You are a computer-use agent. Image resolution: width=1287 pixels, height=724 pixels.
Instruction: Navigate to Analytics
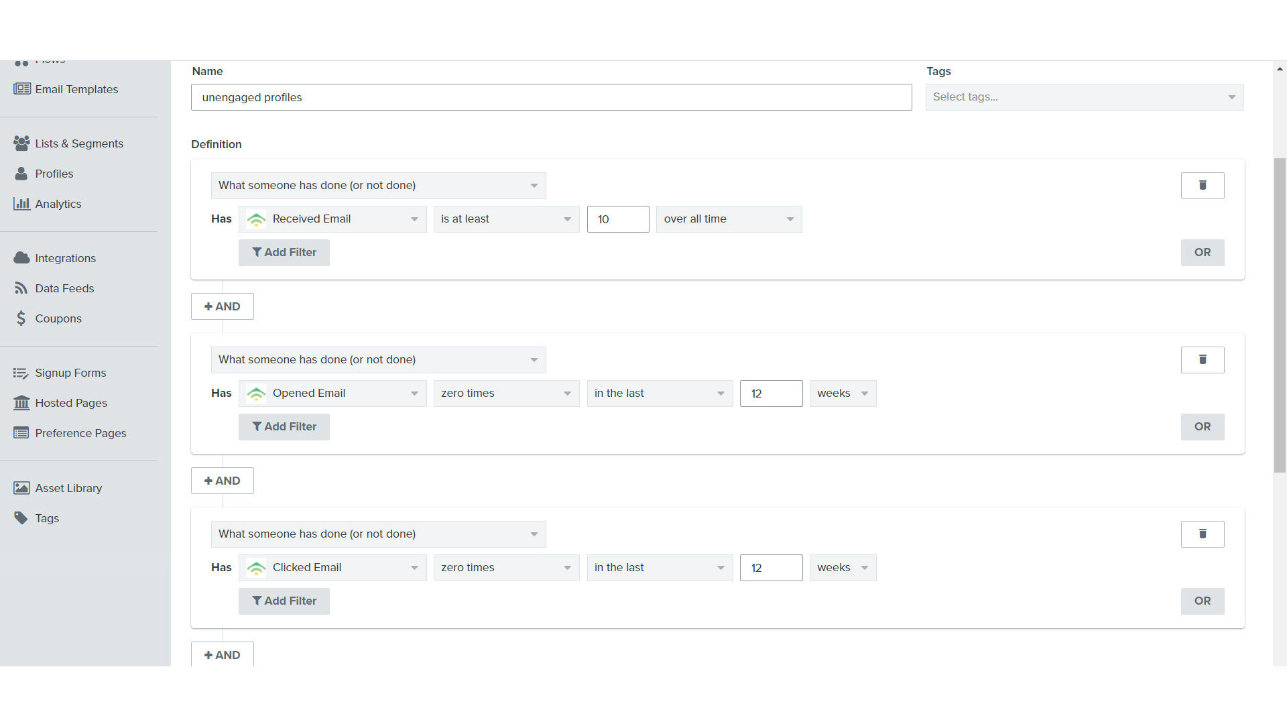coord(58,204)
